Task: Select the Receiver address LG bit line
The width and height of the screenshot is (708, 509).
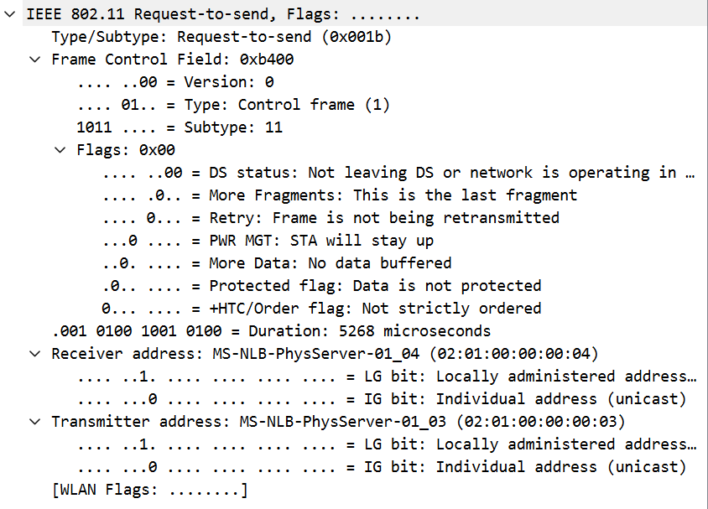Action: coord(336,376)
